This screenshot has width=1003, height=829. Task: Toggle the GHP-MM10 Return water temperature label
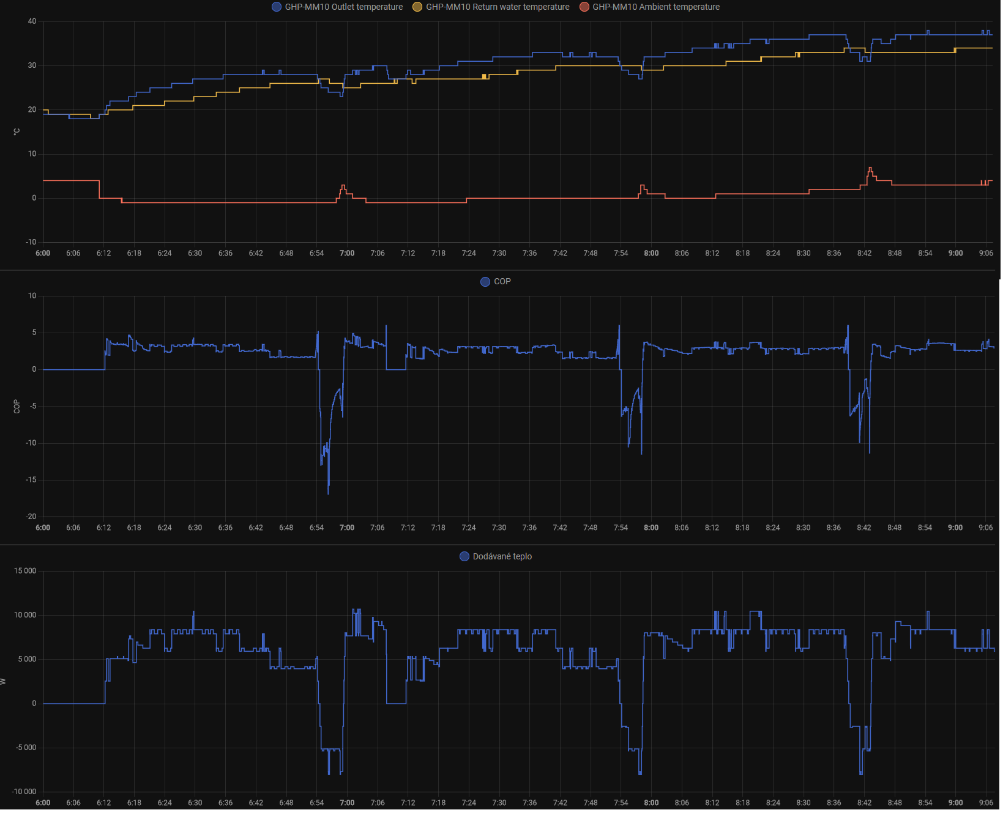(x=498, y=7)
